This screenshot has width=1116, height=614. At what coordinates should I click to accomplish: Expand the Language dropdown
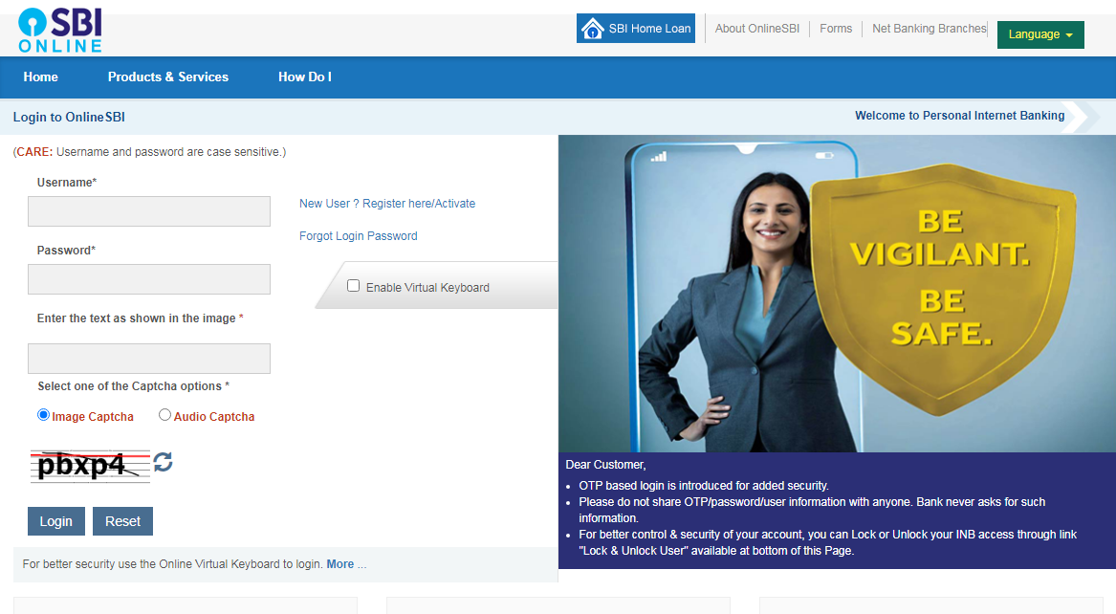1040,34
